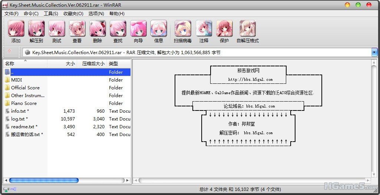Screen dimensions: 380x195
Task: Click the packed size value 400
Action: pos(100,135)
